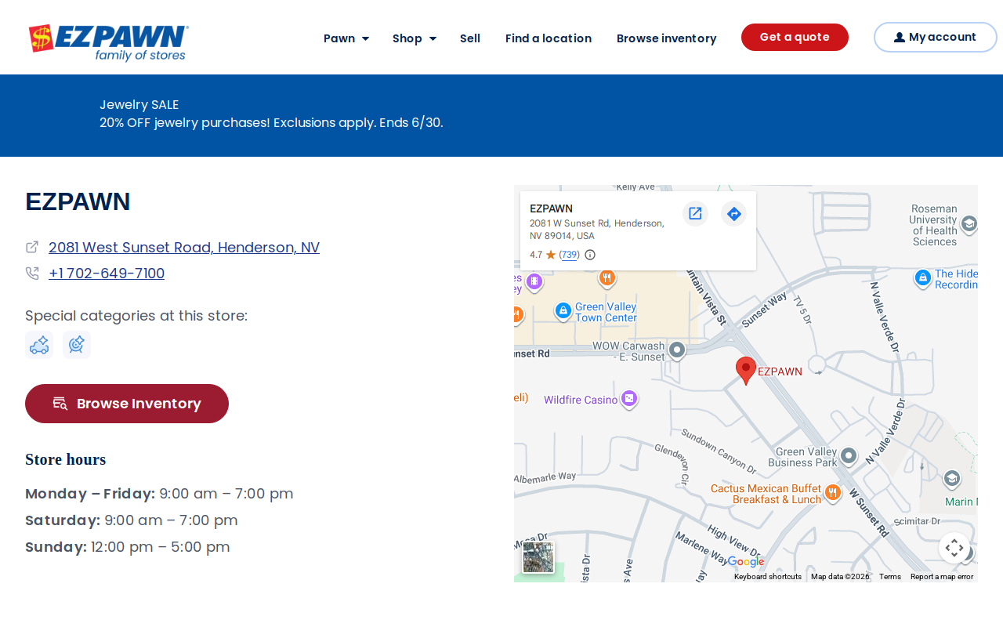Screen dimensions: 1003x627
Task: Select the Hideout Recording marker icon
Action: click(x=922, y=278)
